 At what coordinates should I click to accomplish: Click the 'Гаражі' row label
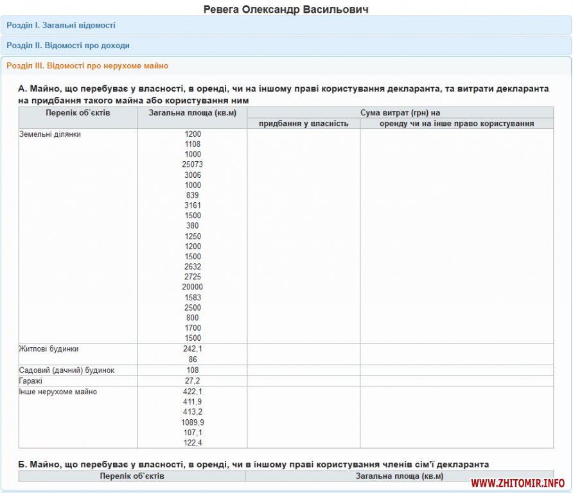(x=31, y=381)
